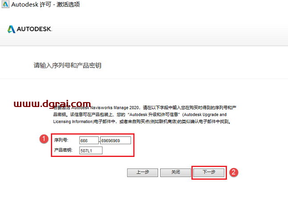Click the AUTODESK logo in the header
This screenshot has height=214, width=288.
coord(29,29)
